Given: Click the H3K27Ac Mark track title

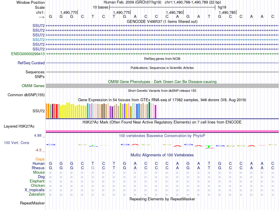Looking at the screenshot, I should point(162,122).
